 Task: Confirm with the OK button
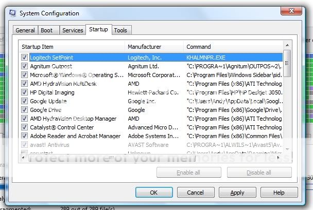pyautogui.click(x=154, y=193)
